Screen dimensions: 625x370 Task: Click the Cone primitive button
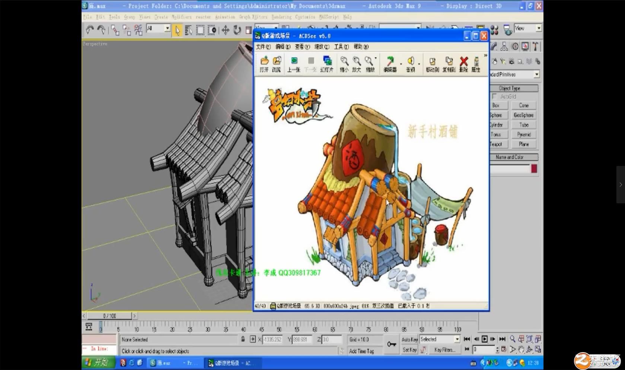(x=524, y=105)
